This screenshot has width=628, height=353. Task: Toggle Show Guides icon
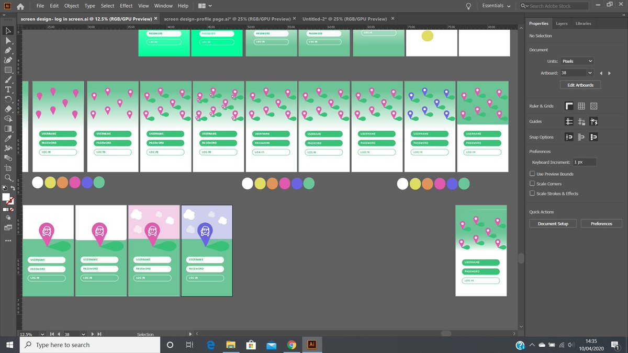pos(569,121)
